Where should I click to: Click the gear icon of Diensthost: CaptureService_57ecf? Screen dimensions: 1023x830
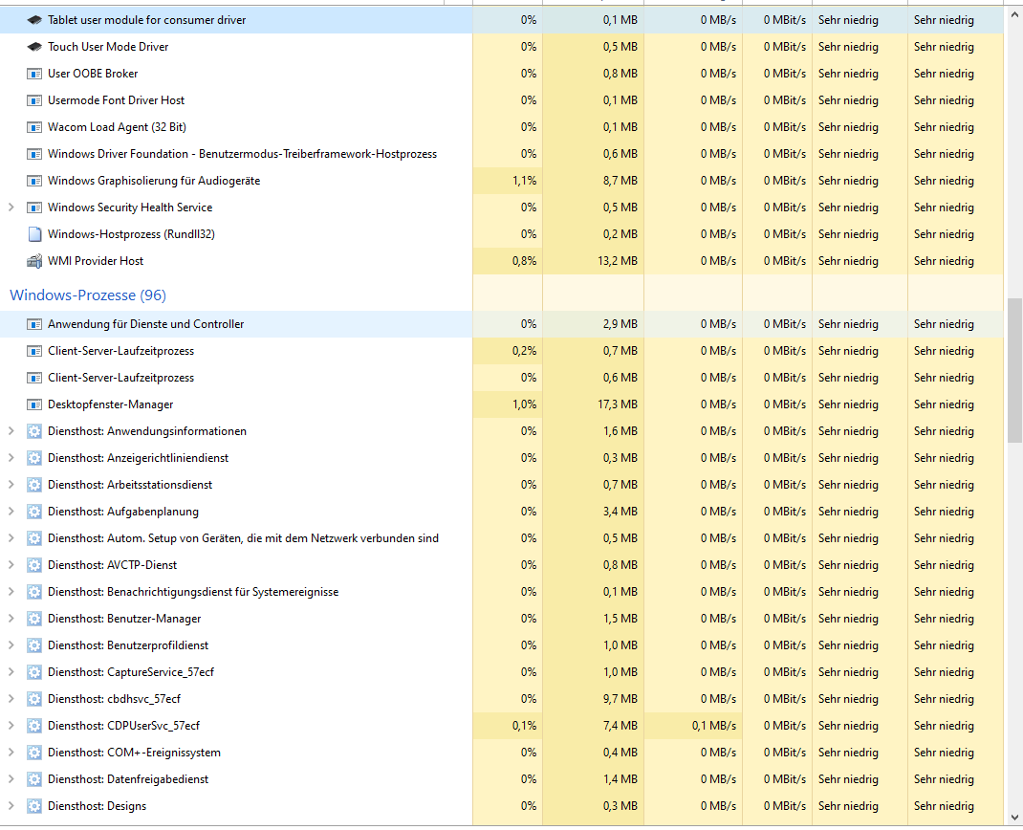pos(33,672)
